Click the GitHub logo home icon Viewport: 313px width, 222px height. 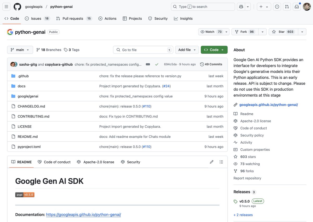click(17, 7)
